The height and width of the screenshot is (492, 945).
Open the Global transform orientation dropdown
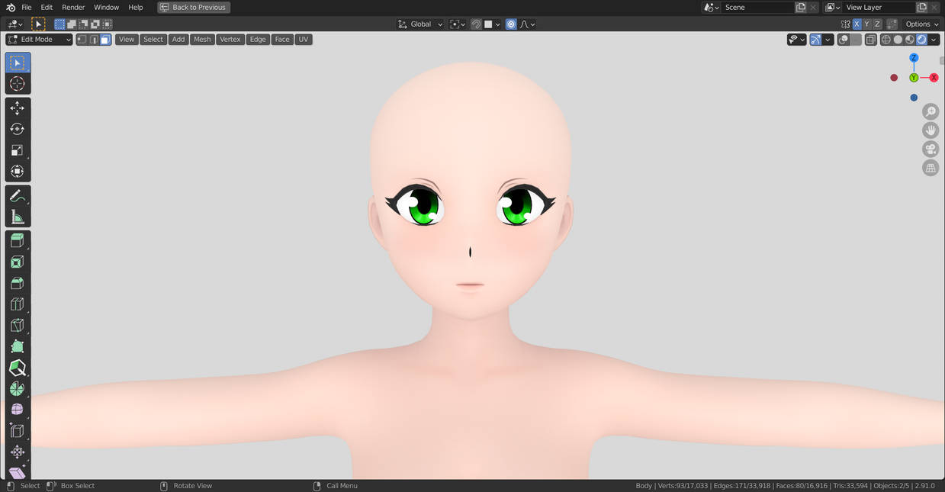(420, 24)
